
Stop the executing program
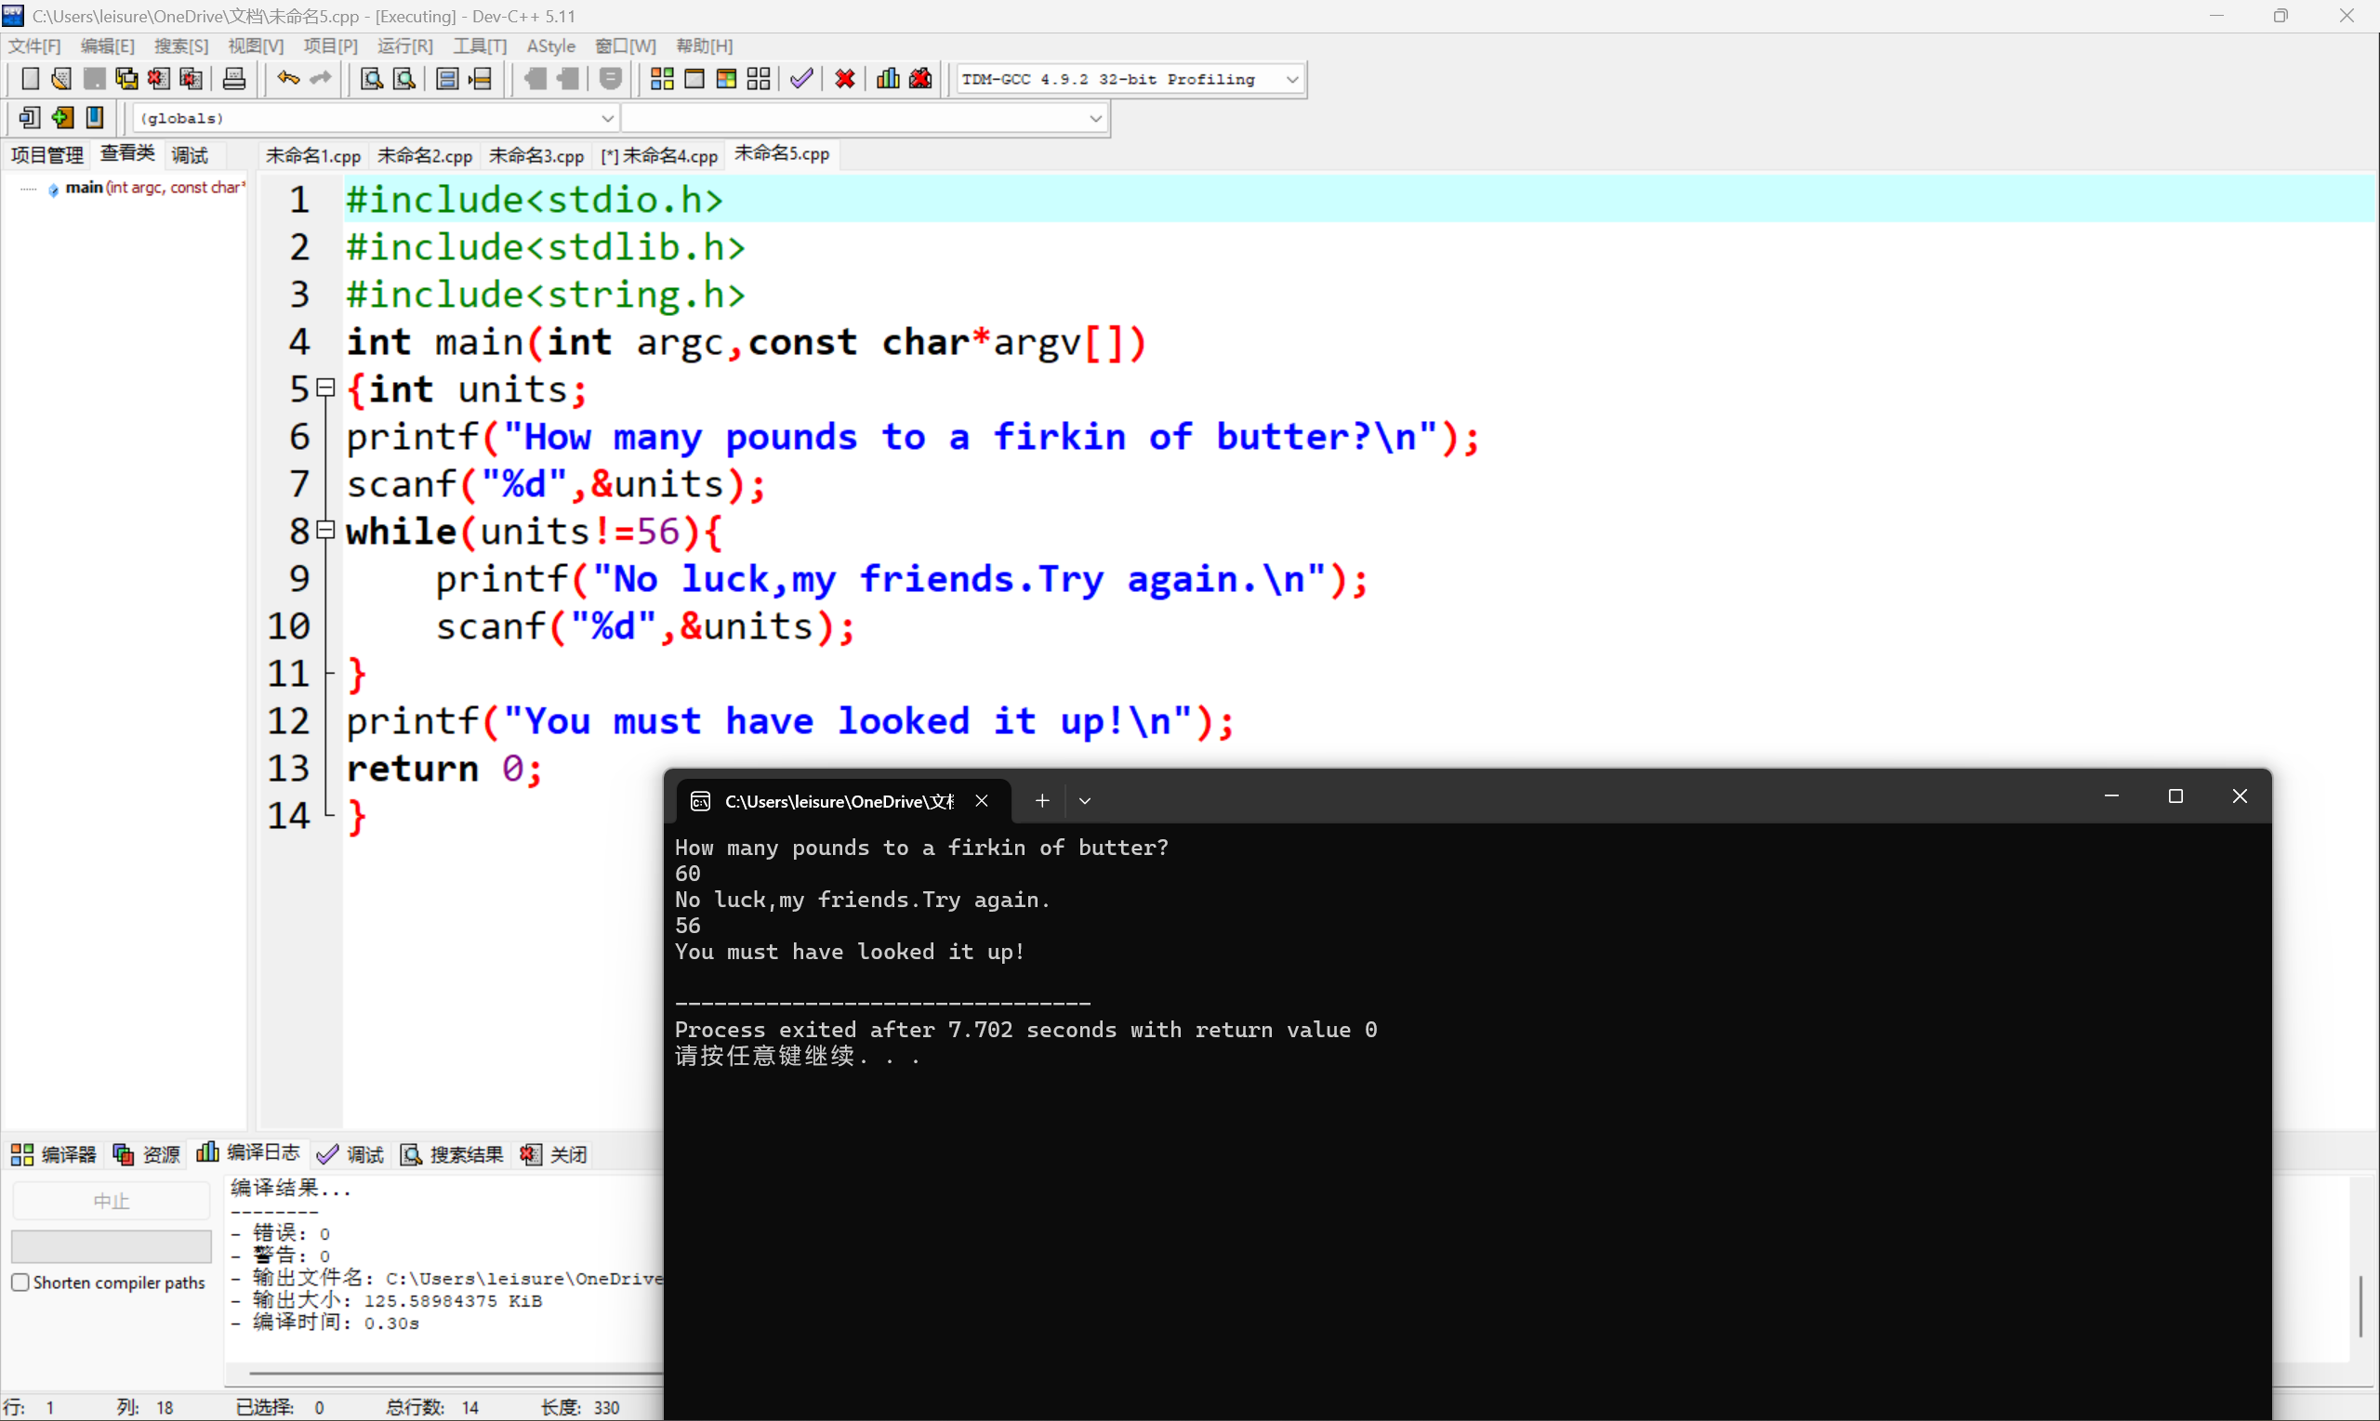(843, 78)
